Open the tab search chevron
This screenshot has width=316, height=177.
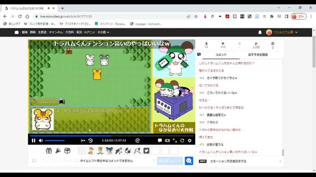click(x=279, y=8)
